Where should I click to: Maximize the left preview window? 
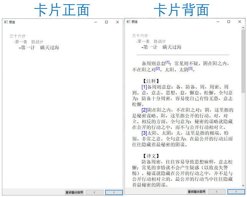(106, 22)
